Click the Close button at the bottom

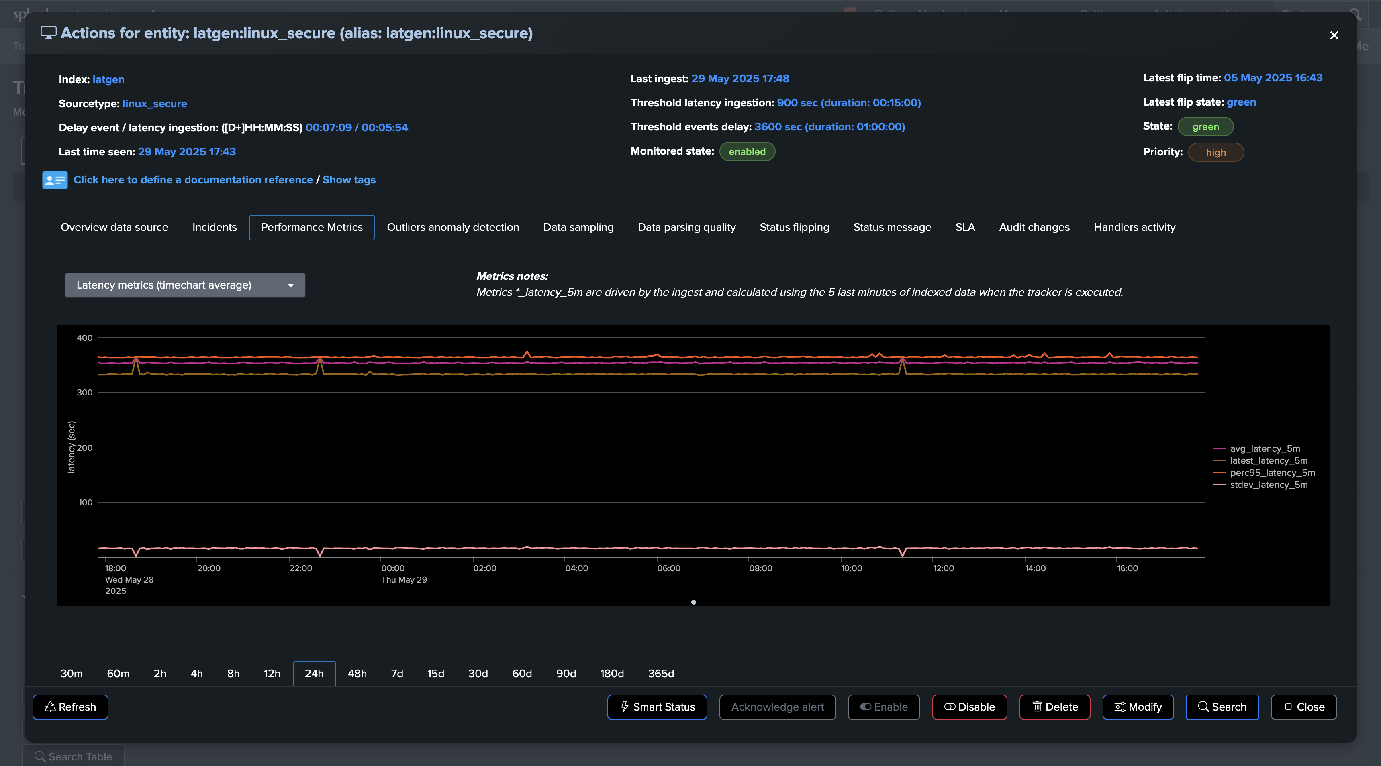[x=1303, y=707]
